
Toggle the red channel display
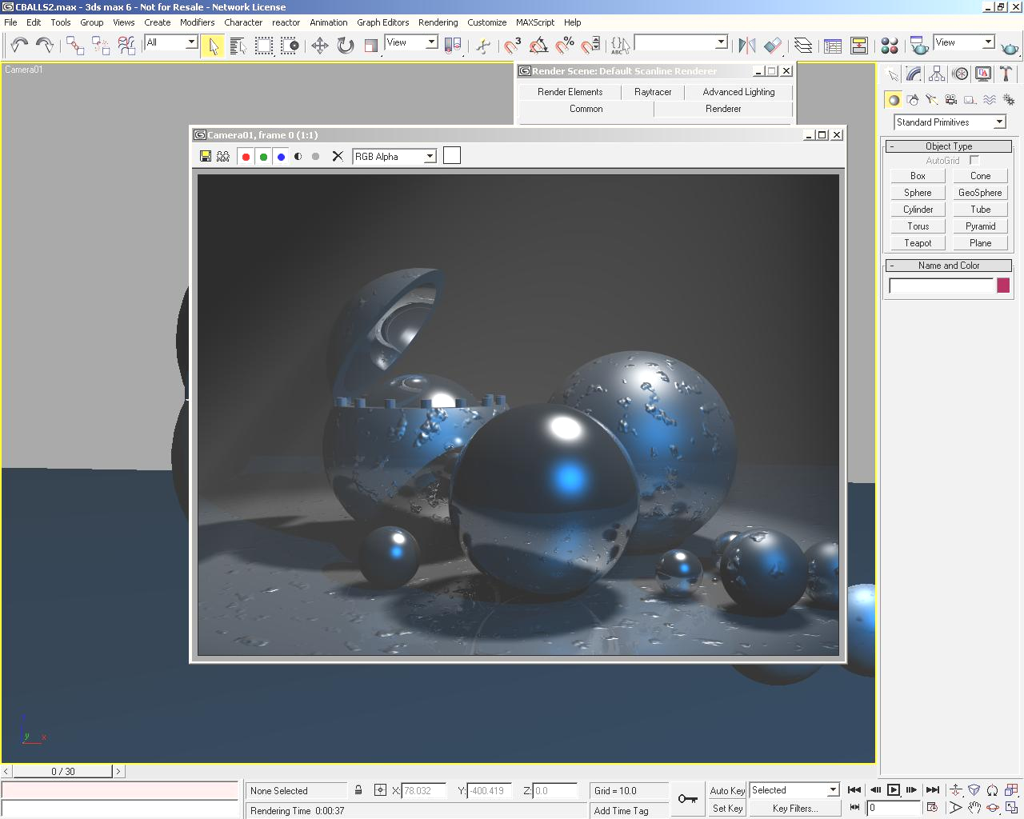[x=246, y=157]
